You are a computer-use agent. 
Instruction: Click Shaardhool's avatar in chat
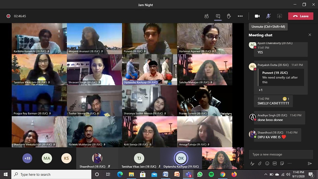(252, 134)
